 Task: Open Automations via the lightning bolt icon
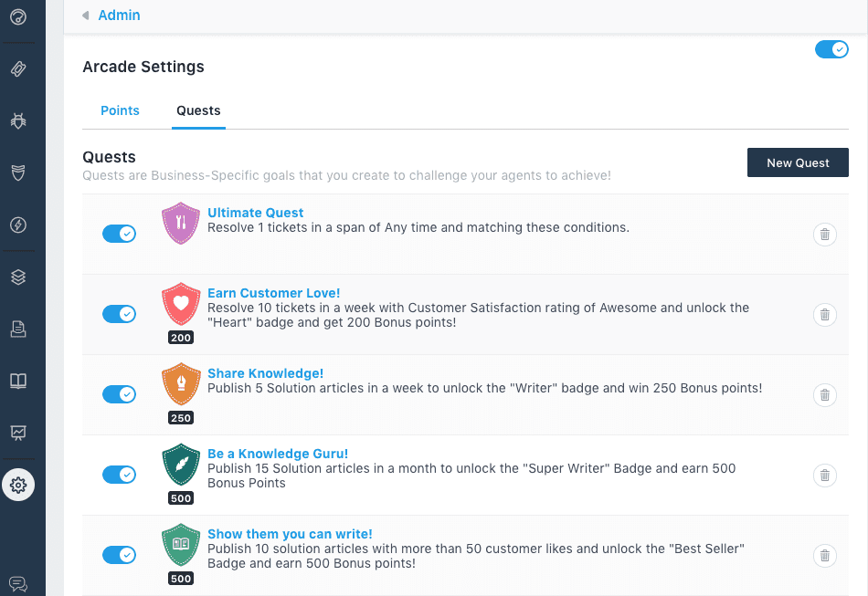tap(19, 224)
